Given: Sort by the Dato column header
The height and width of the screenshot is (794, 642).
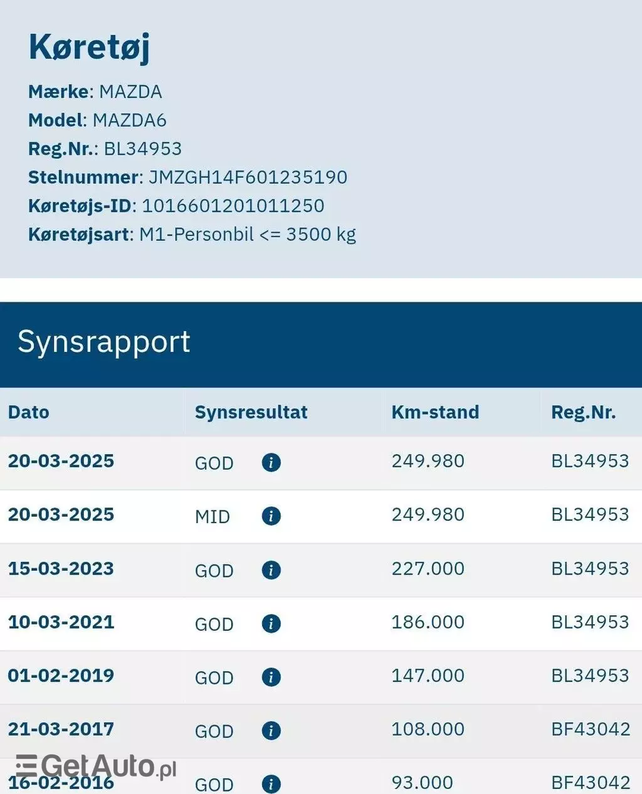Looking at the screenshot, I should [29, 412].
